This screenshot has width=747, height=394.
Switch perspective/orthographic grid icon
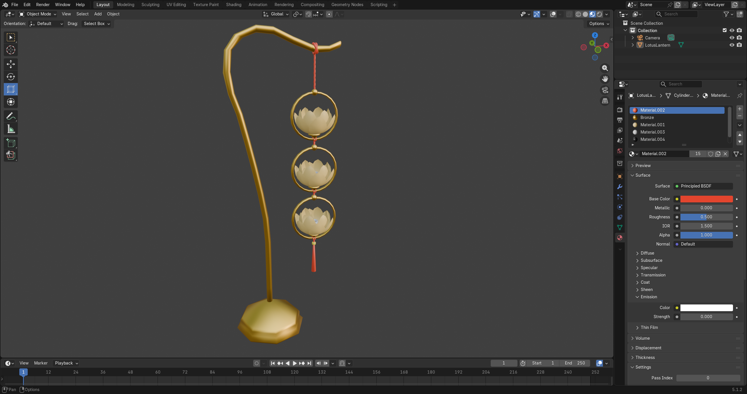coord(605,101)
